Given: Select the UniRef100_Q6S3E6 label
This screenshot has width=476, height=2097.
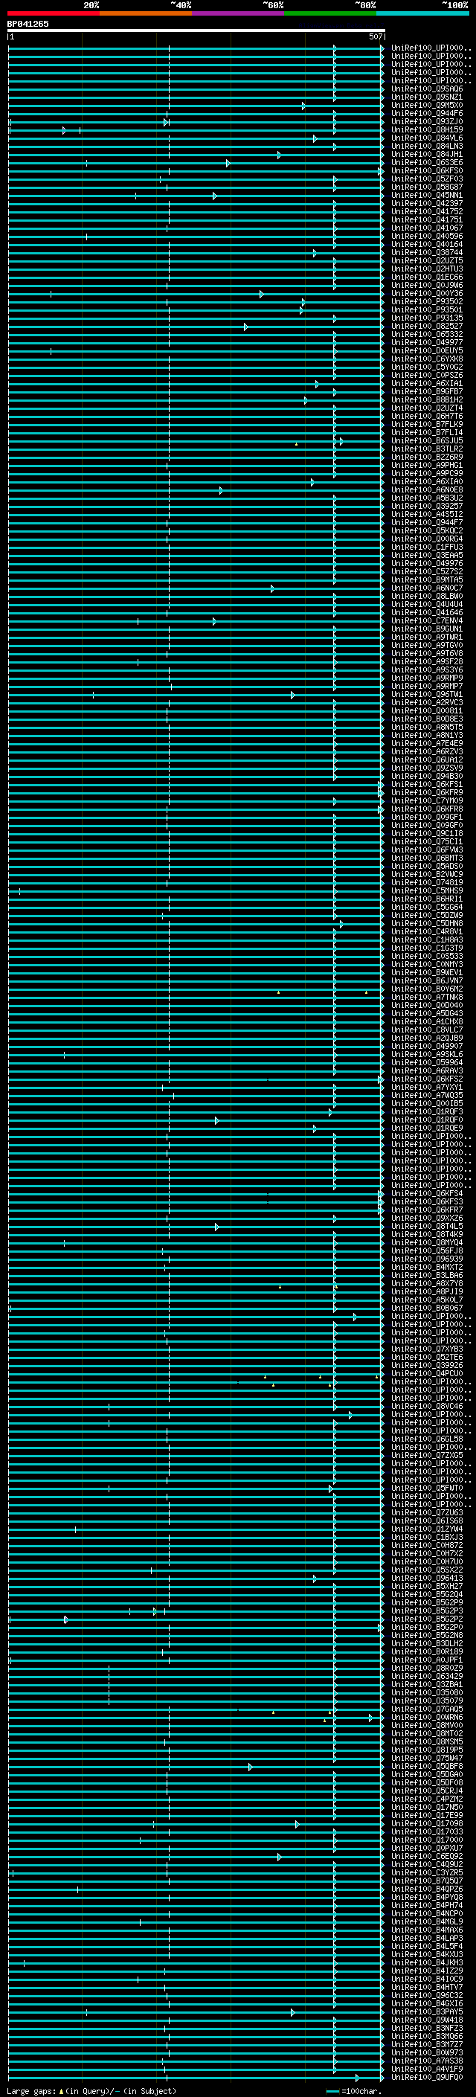Looking at the screenshot, I should click(426, 162).
